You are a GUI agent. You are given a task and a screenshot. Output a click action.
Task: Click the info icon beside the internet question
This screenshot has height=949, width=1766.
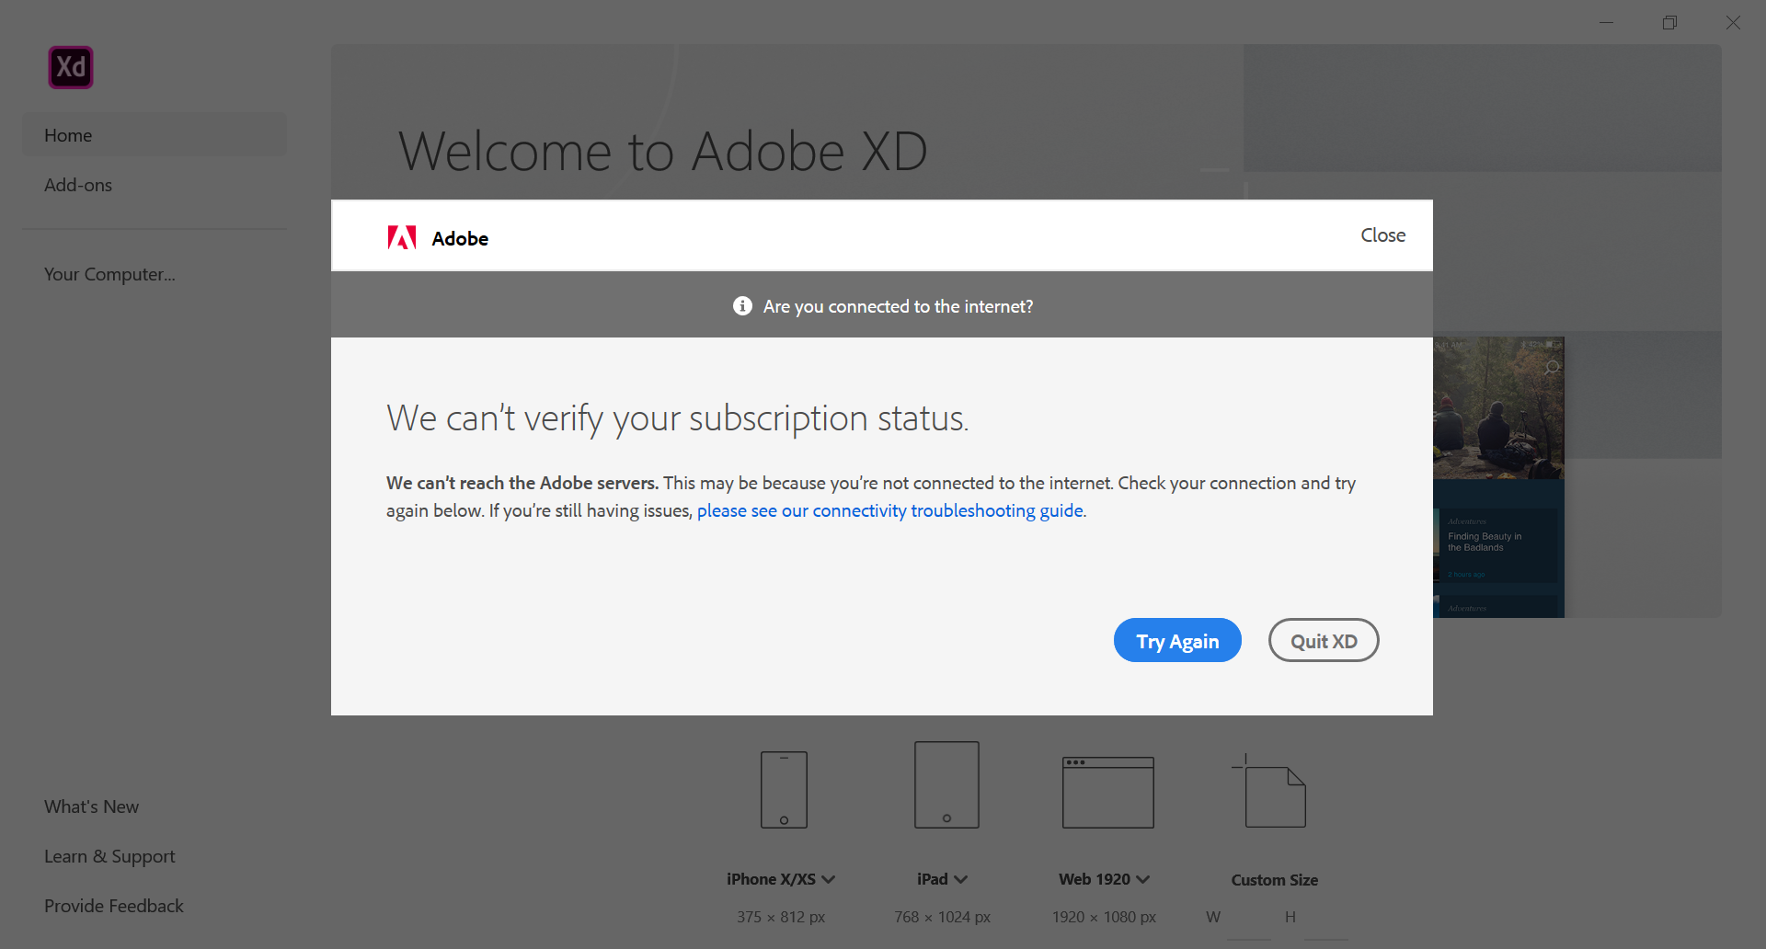tap(742, 305)
